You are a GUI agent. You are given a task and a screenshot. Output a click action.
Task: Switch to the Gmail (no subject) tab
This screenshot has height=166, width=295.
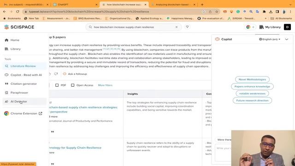pyautogui.click(x=26, y=5)
